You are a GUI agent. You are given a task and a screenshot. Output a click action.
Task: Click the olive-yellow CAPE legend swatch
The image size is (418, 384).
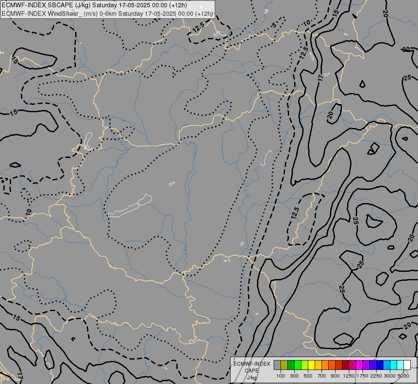284,365
